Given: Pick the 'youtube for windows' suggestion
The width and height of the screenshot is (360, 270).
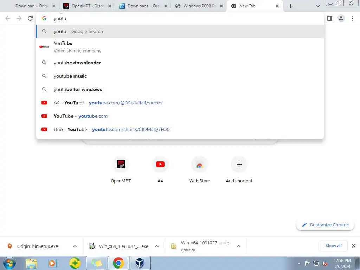Looking at the screenshot, I should (180, 89).
